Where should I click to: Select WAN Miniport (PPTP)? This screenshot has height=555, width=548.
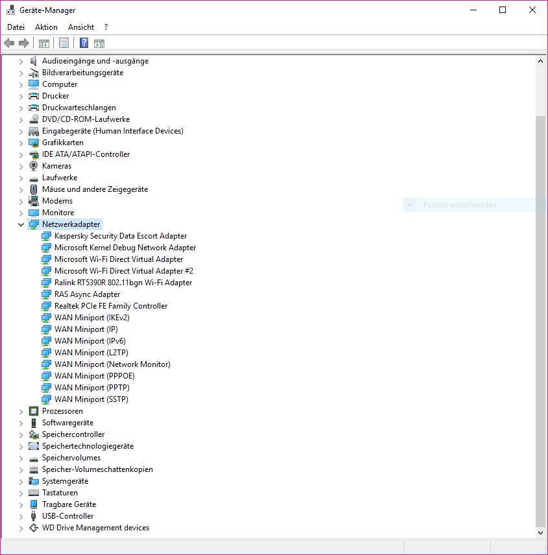coord(92,388)
